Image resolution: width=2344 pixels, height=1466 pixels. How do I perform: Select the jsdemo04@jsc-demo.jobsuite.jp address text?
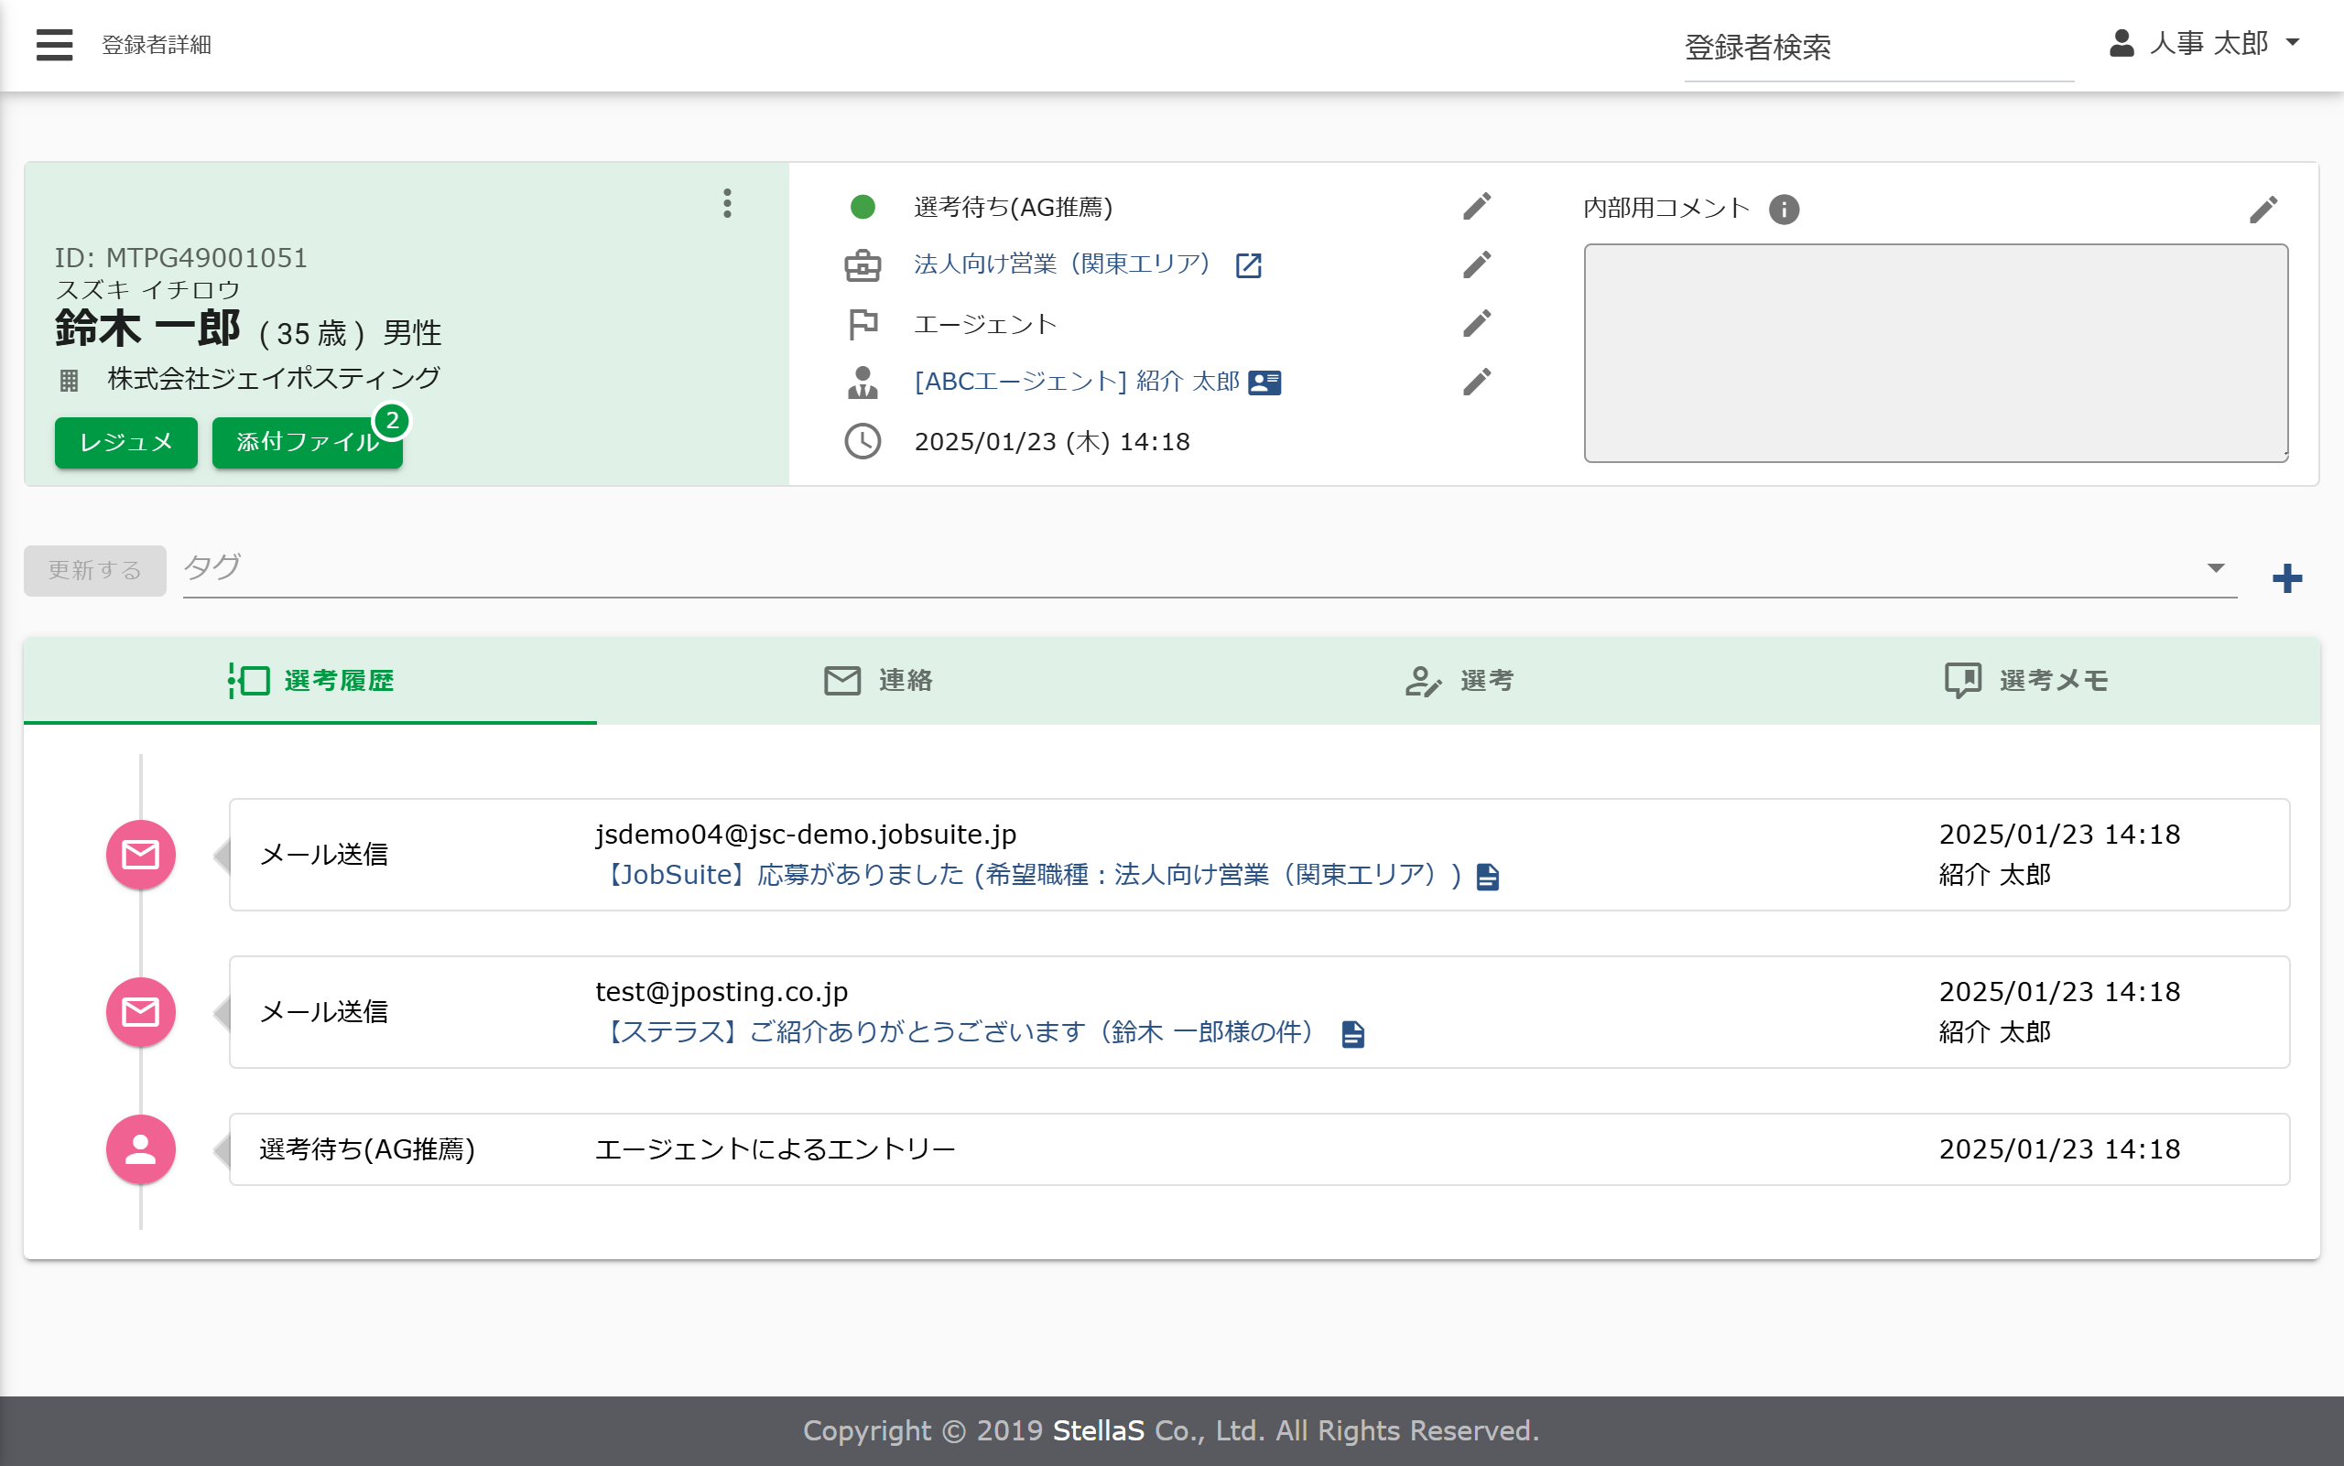click(807, 835)
